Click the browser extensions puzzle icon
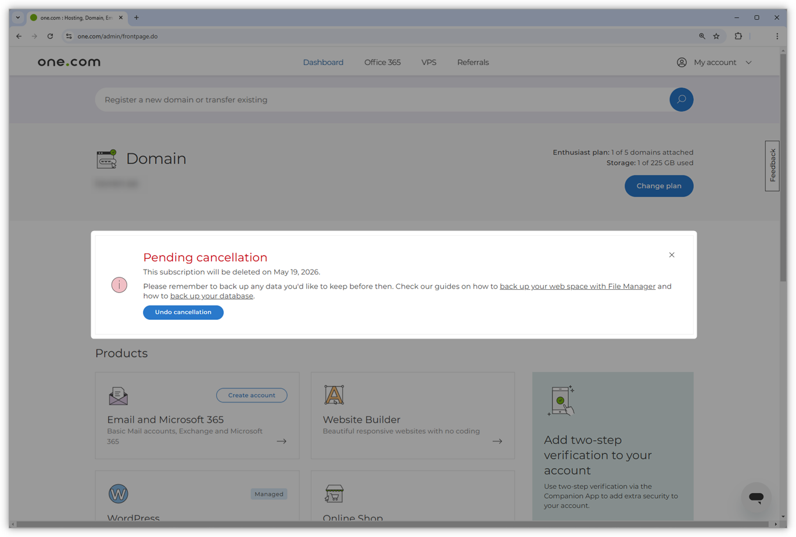This screenshot has width=796, height=537. tap(738, 36)
